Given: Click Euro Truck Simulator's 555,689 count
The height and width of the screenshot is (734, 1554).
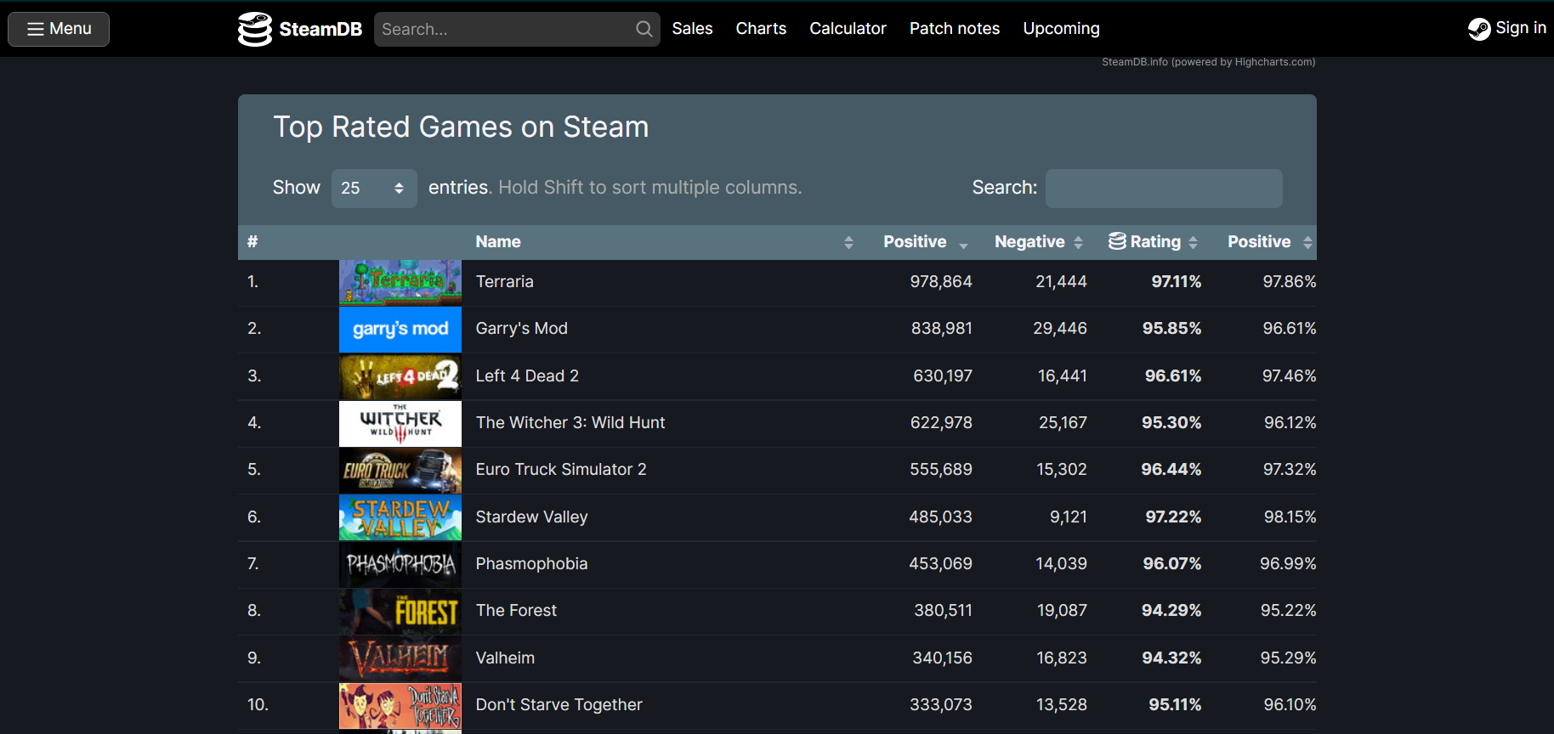Looking at the screenshot, I should pyautogui.click(x=941, y=469).
